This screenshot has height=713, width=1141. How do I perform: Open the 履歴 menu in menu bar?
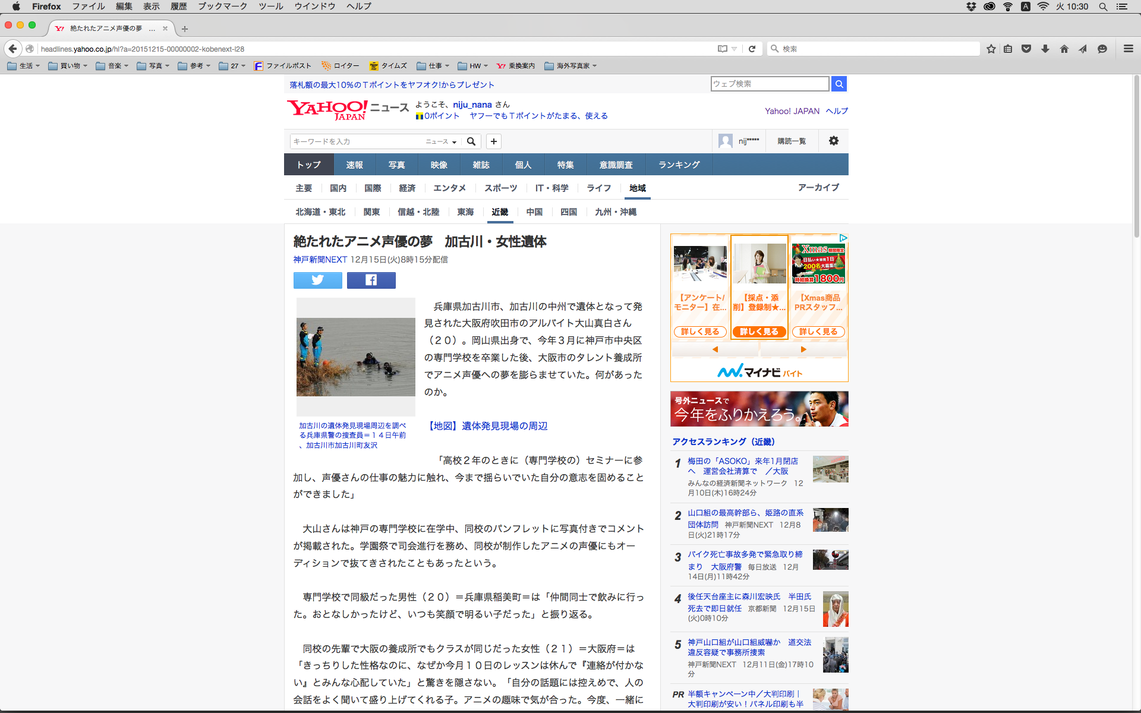[x=178, y=6]
